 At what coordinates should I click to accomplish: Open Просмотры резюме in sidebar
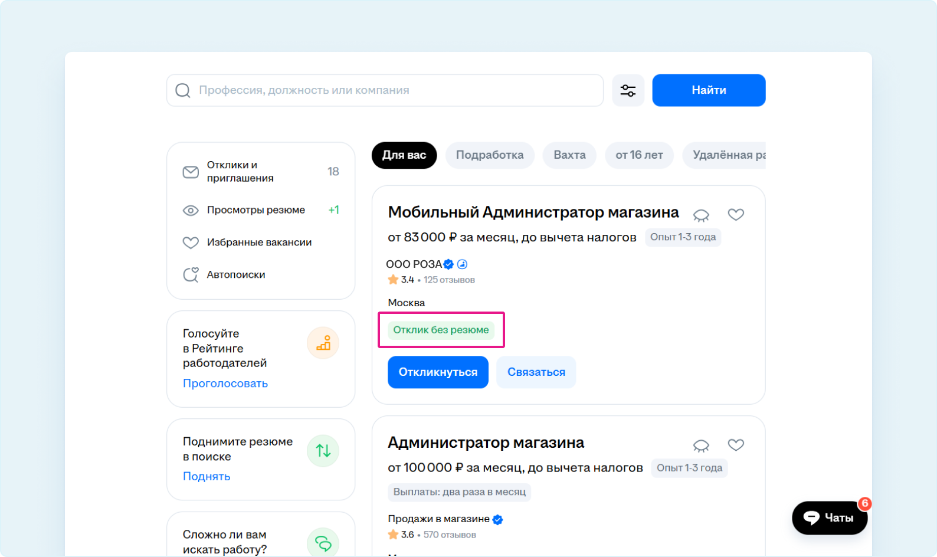[x=255, y=210]
